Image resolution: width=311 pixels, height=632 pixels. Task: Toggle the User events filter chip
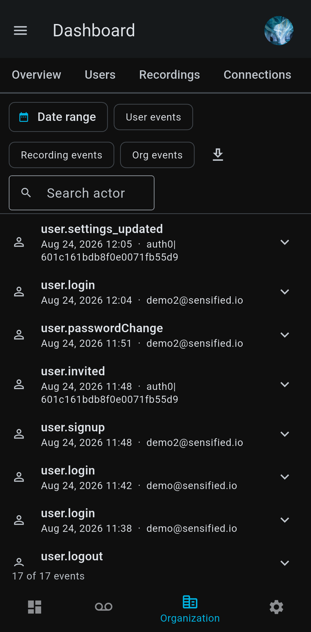[x=153, y=117]
